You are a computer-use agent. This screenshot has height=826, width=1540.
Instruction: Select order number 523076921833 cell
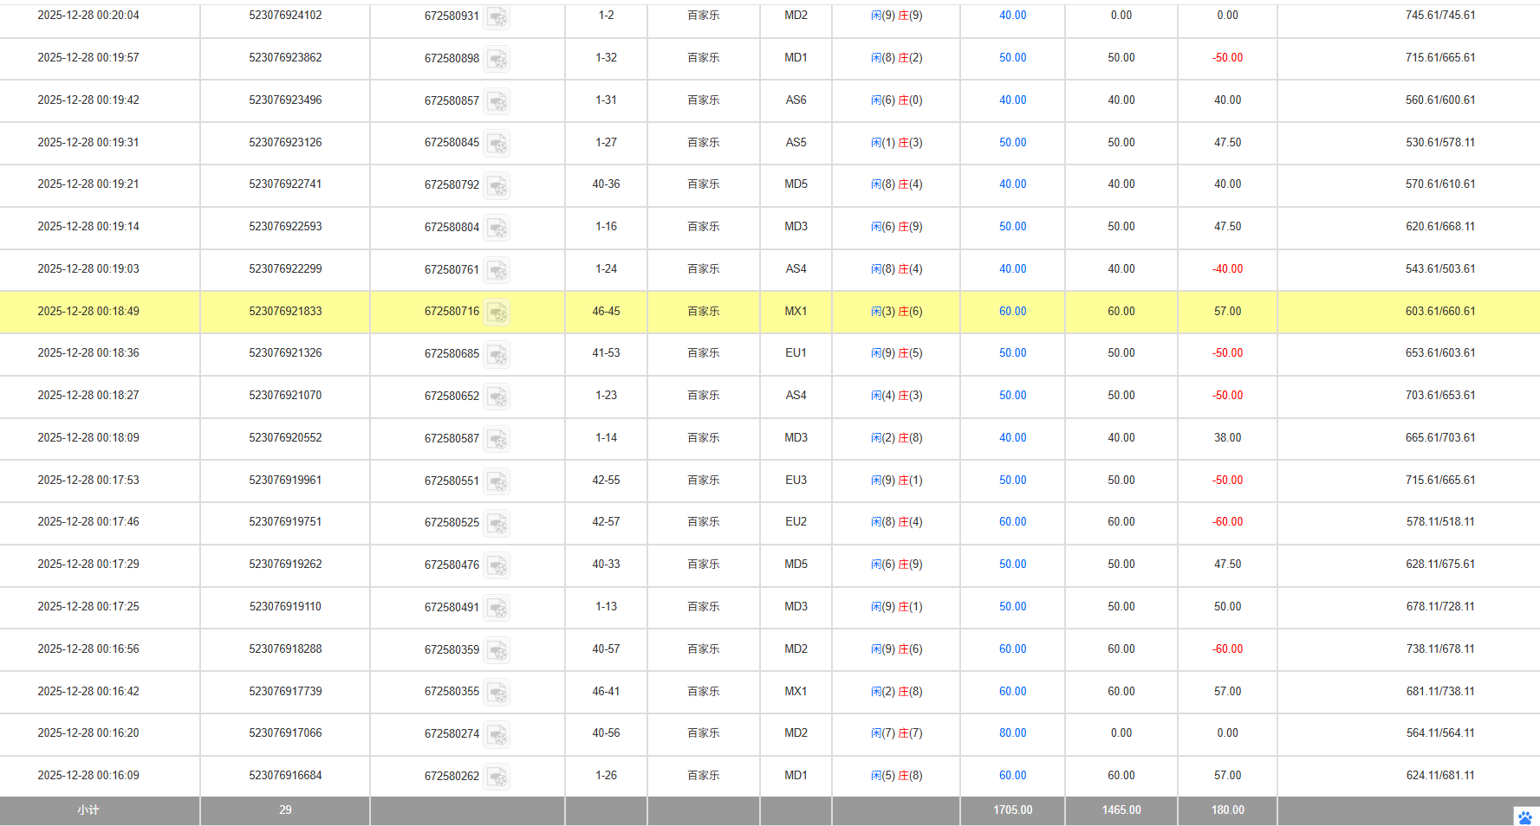pyautogui.click(x=285, y=312)
